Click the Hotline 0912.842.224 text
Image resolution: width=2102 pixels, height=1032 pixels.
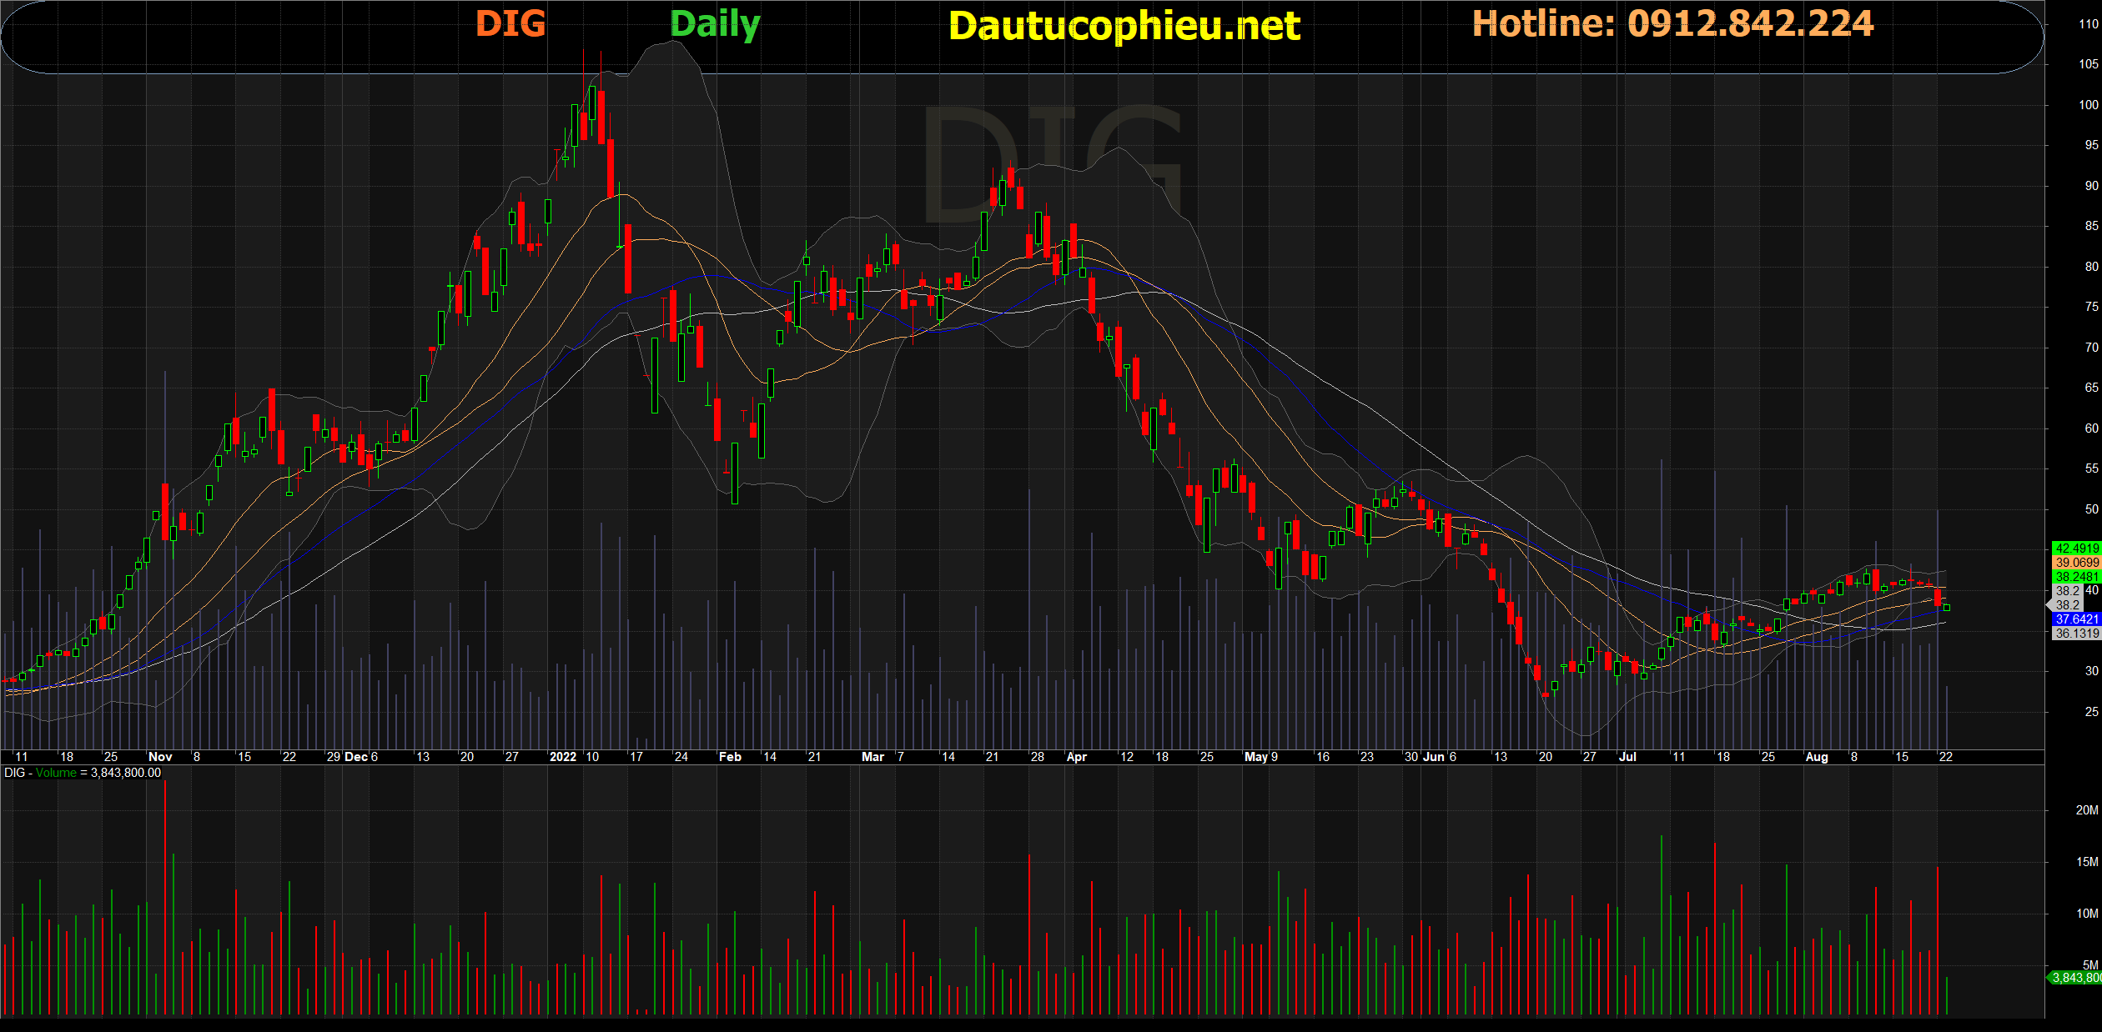point(1672,23)
